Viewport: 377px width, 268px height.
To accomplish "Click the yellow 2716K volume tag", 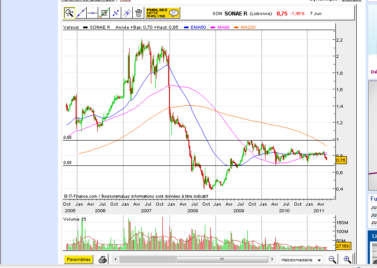I will [343, 246].
